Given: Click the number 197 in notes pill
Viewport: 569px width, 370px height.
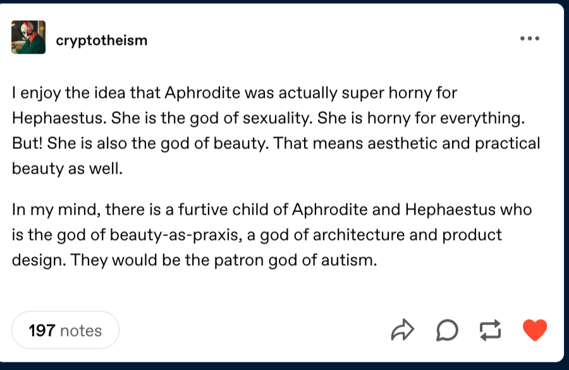Looking at the screenshot, I should click(42, 330).
